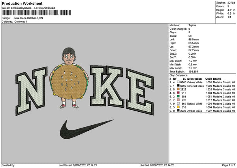Image resolution: width=237 pixels, height=168 pixels.
Task: Click code 1225 in the stop sequence
Action: (x=209, y=89)
